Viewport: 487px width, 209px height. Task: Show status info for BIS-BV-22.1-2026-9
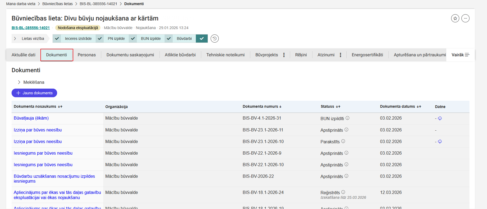pyautogui.click(x=346, y=153)
